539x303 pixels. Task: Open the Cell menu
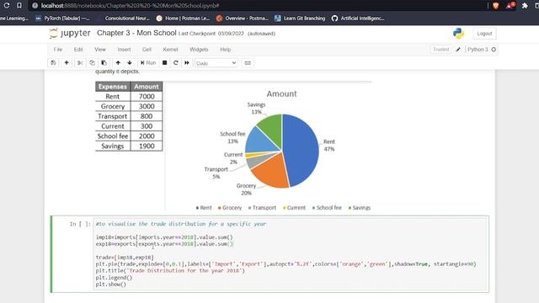tap(147, 50)
